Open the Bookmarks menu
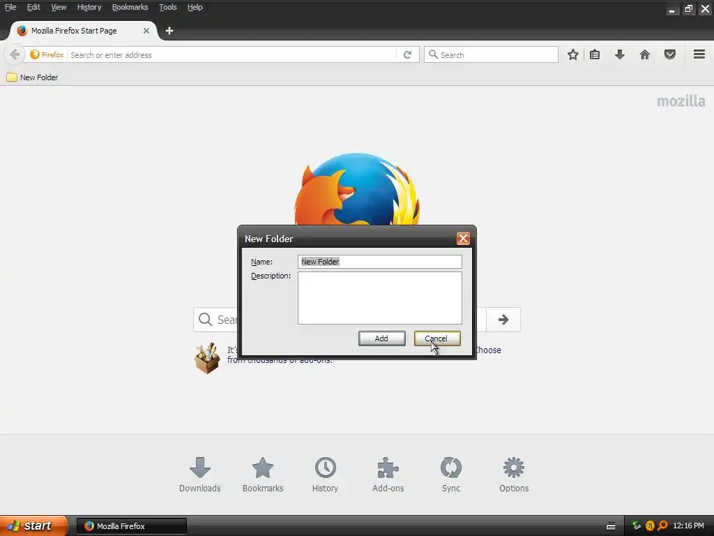Screen dimensions: 714x536 coord(130,7)
